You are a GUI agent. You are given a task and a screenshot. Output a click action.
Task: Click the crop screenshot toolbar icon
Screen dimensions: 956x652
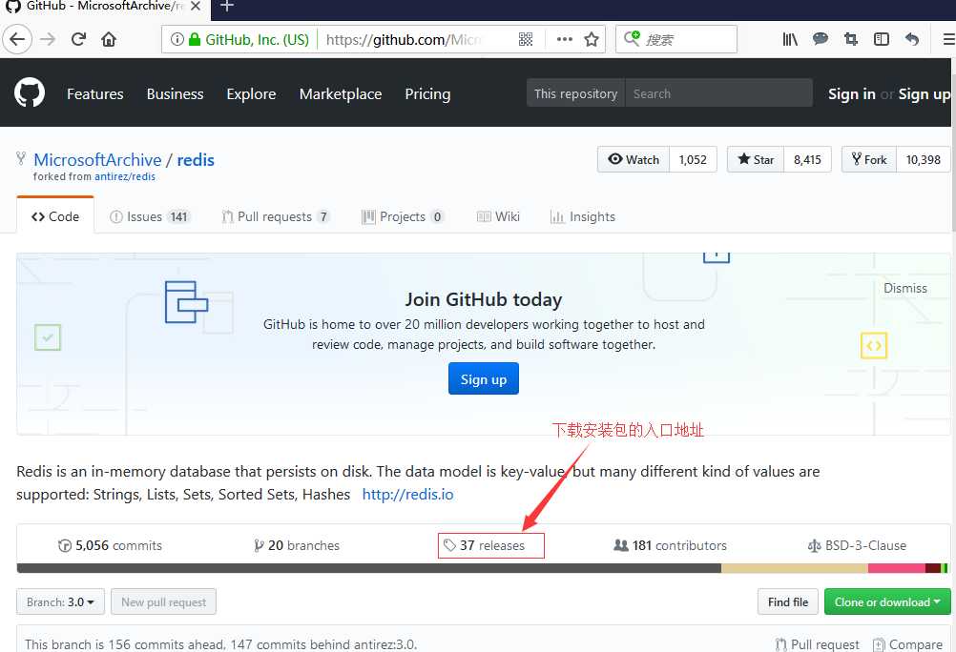point(850,40)
